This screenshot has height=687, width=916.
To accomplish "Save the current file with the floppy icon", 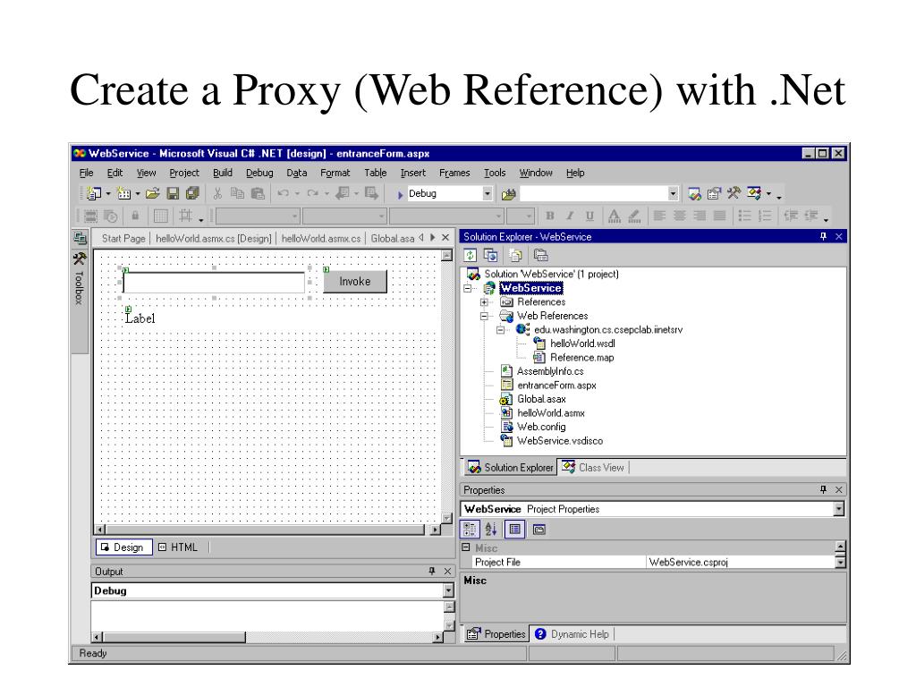I will [x=173, y=193].
